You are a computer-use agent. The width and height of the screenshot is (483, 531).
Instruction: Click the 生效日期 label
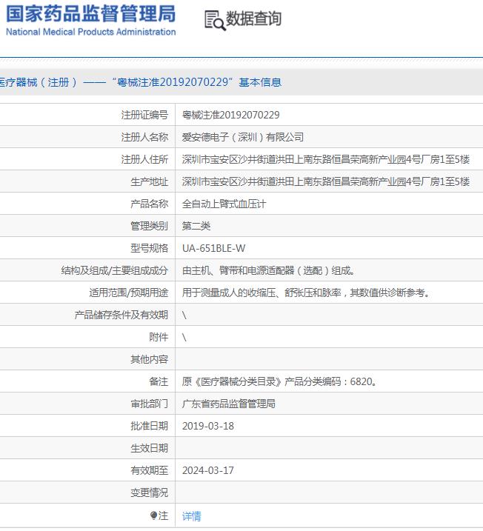(150, 448)
